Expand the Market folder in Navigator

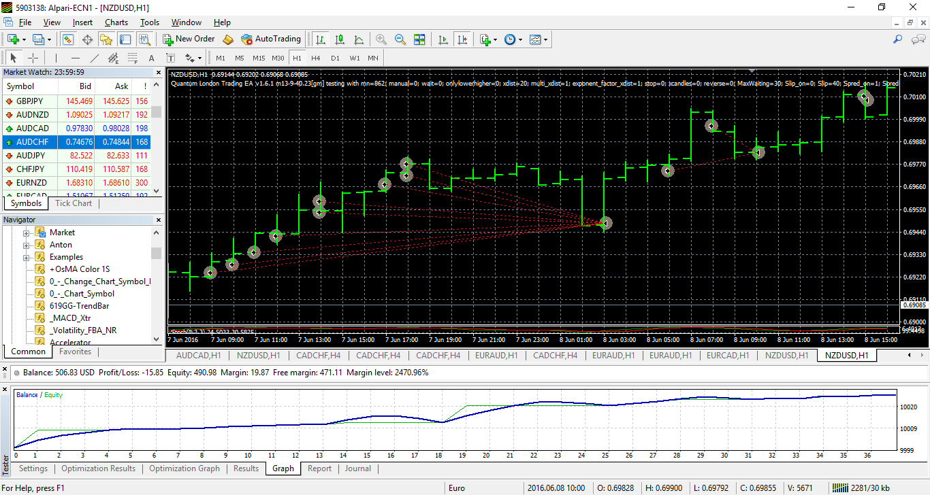coord(27,233)
